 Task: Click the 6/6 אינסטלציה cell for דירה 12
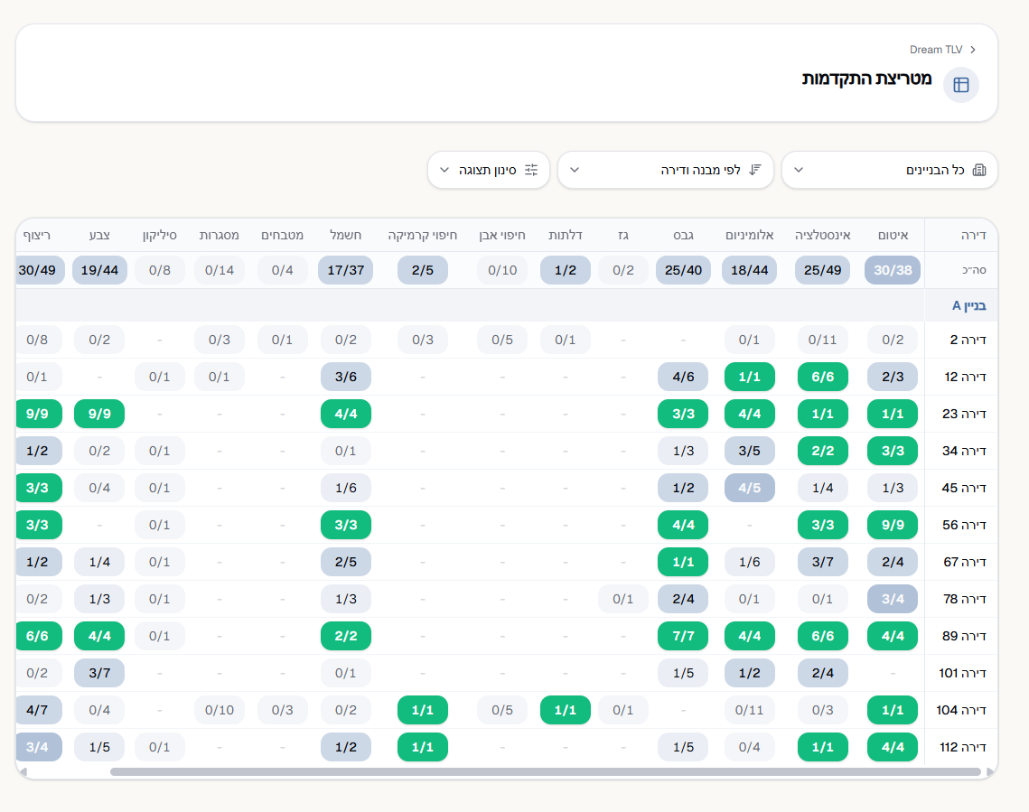[x=822, y=378]
